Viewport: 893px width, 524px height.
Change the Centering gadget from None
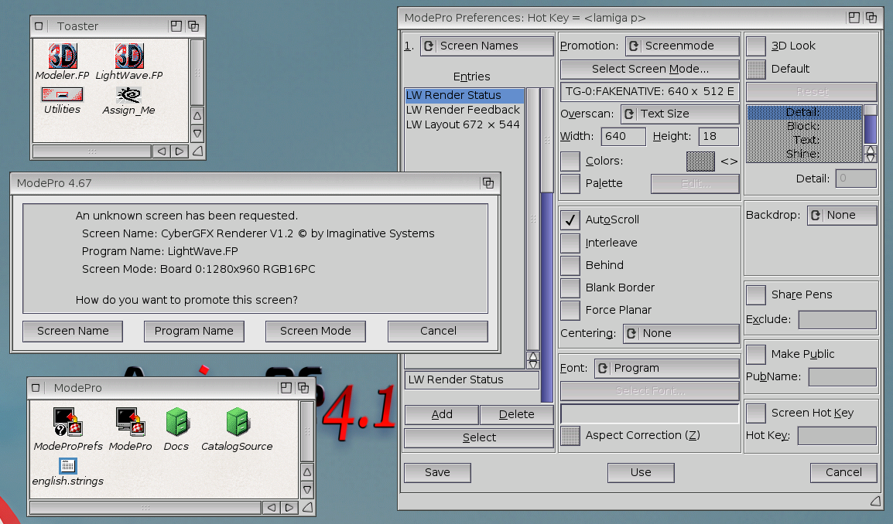tap(680, 333)
